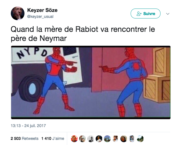This screenshot has width=181, height=145.
Task: Open the liker avatar with cowboy hat
Action: click(x=83, y=139)
